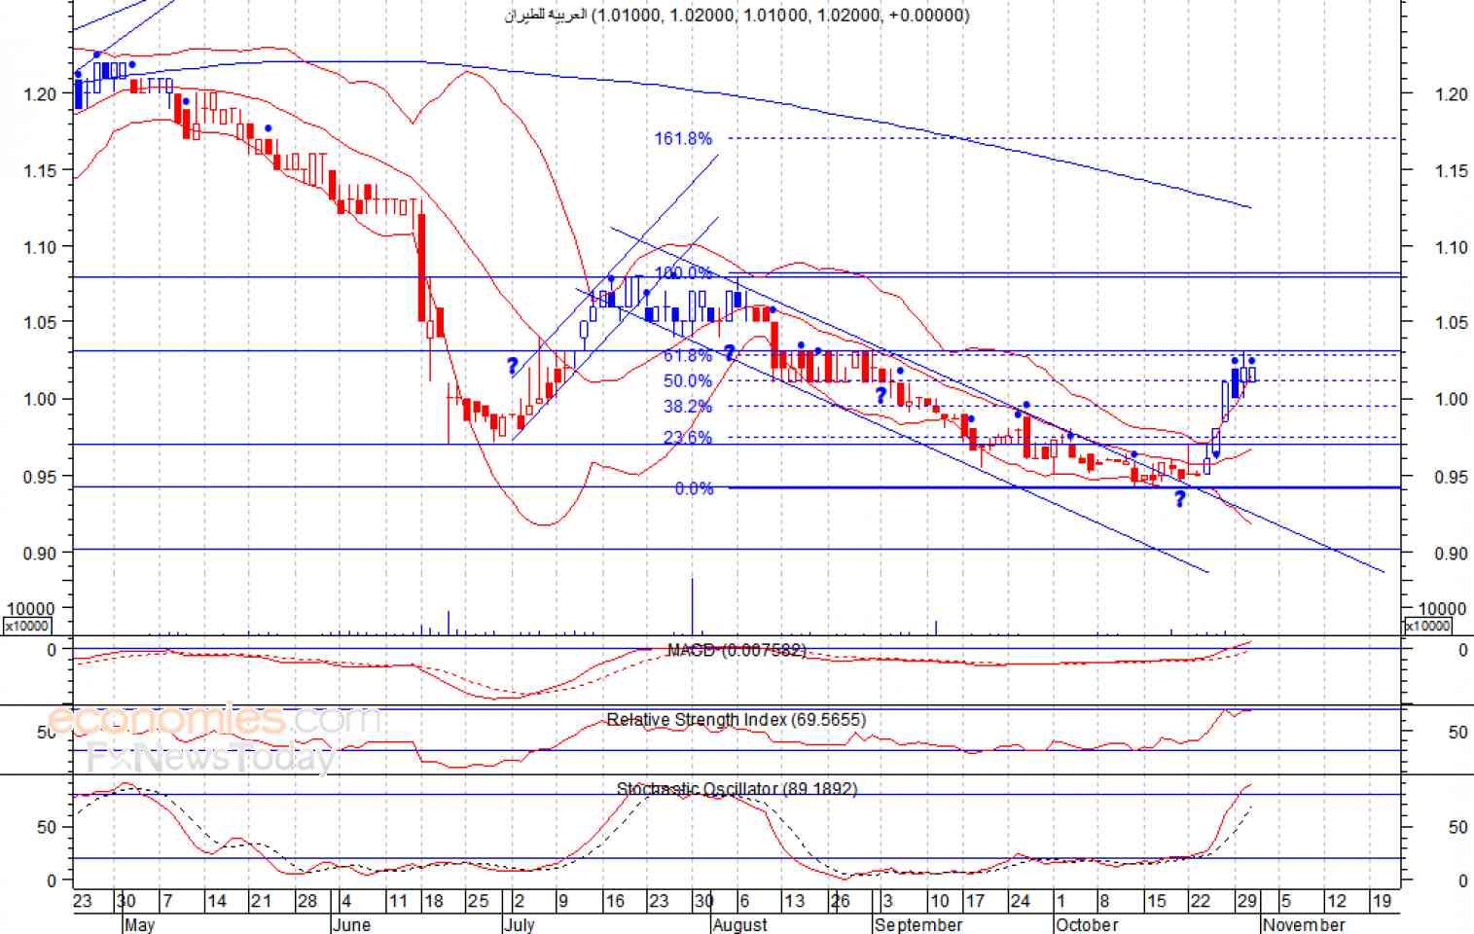Select date label 18 under June
Image resolution: width=1474 pixels, height=934 pixels.
(434, 901)
